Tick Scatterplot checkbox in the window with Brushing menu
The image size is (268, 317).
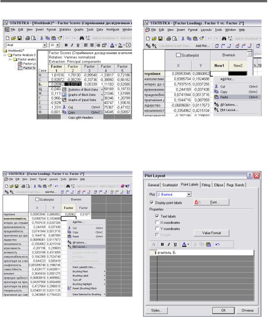point(37,199)
